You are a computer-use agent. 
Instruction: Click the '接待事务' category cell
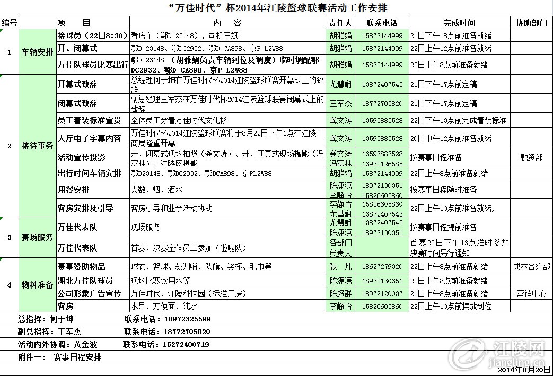[x=38, y=146]
